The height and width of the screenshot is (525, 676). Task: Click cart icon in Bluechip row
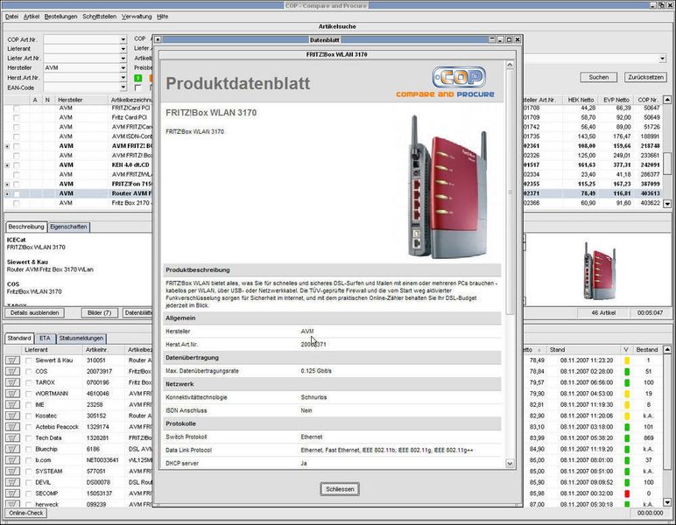[x=12, y=449]
